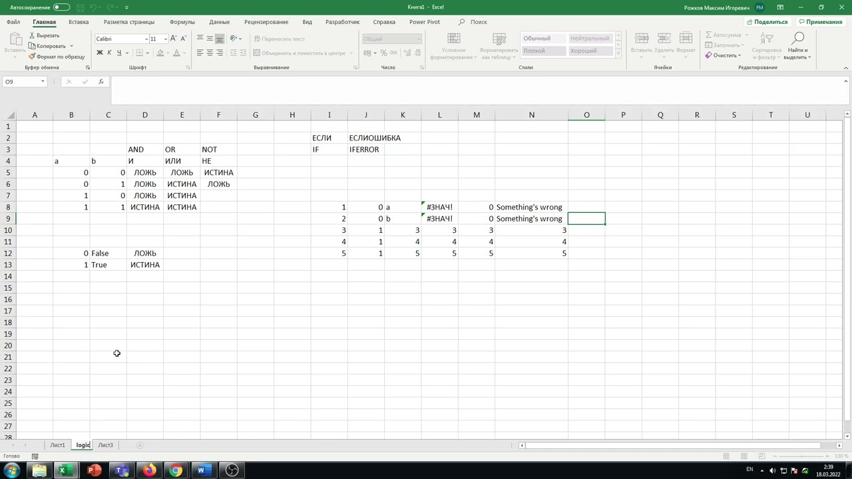Switch to the Лист3 sheet tab
Image resolution: width=852 pixels, height=479 pixels.
pyautogui.click(x=105, y=445)
